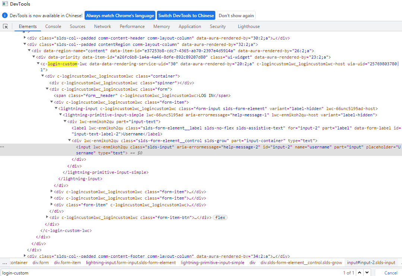Click Don't show again button
This screenshot has height=276, width=402.
[236, 15]
